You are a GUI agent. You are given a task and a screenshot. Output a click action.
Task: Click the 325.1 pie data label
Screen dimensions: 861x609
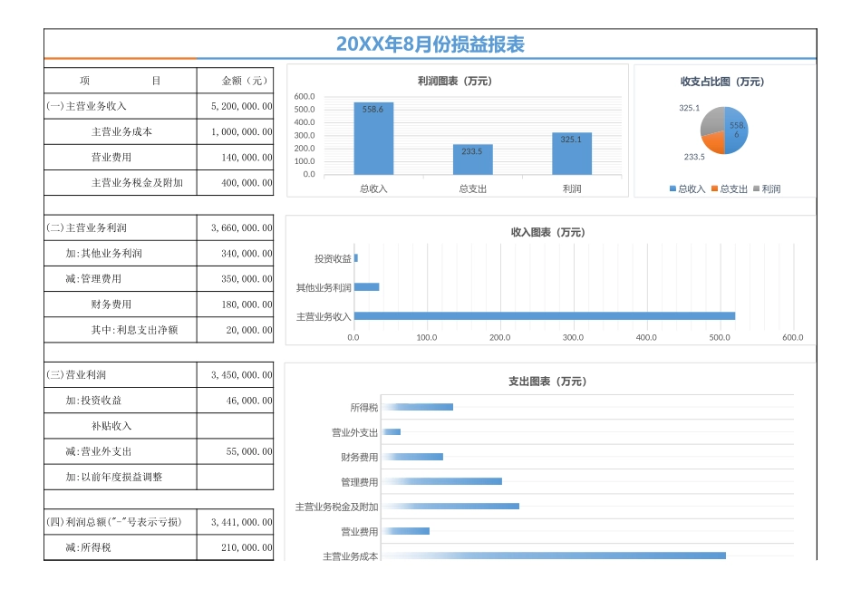pos(689,108)
